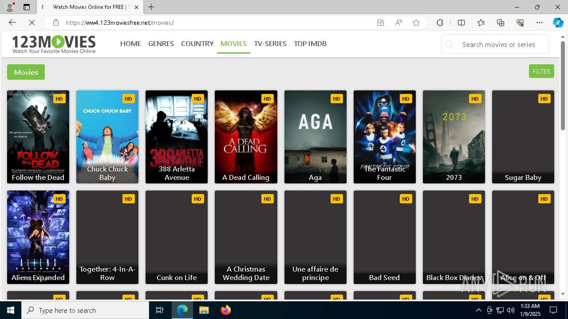Open notification center icon
The width and height of the screenshot is (568, 319).
point(553,310)
